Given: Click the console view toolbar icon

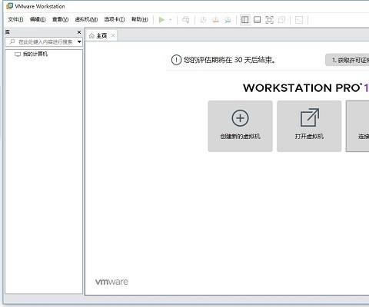Looking at the screenshot, I should click(299, 20).
